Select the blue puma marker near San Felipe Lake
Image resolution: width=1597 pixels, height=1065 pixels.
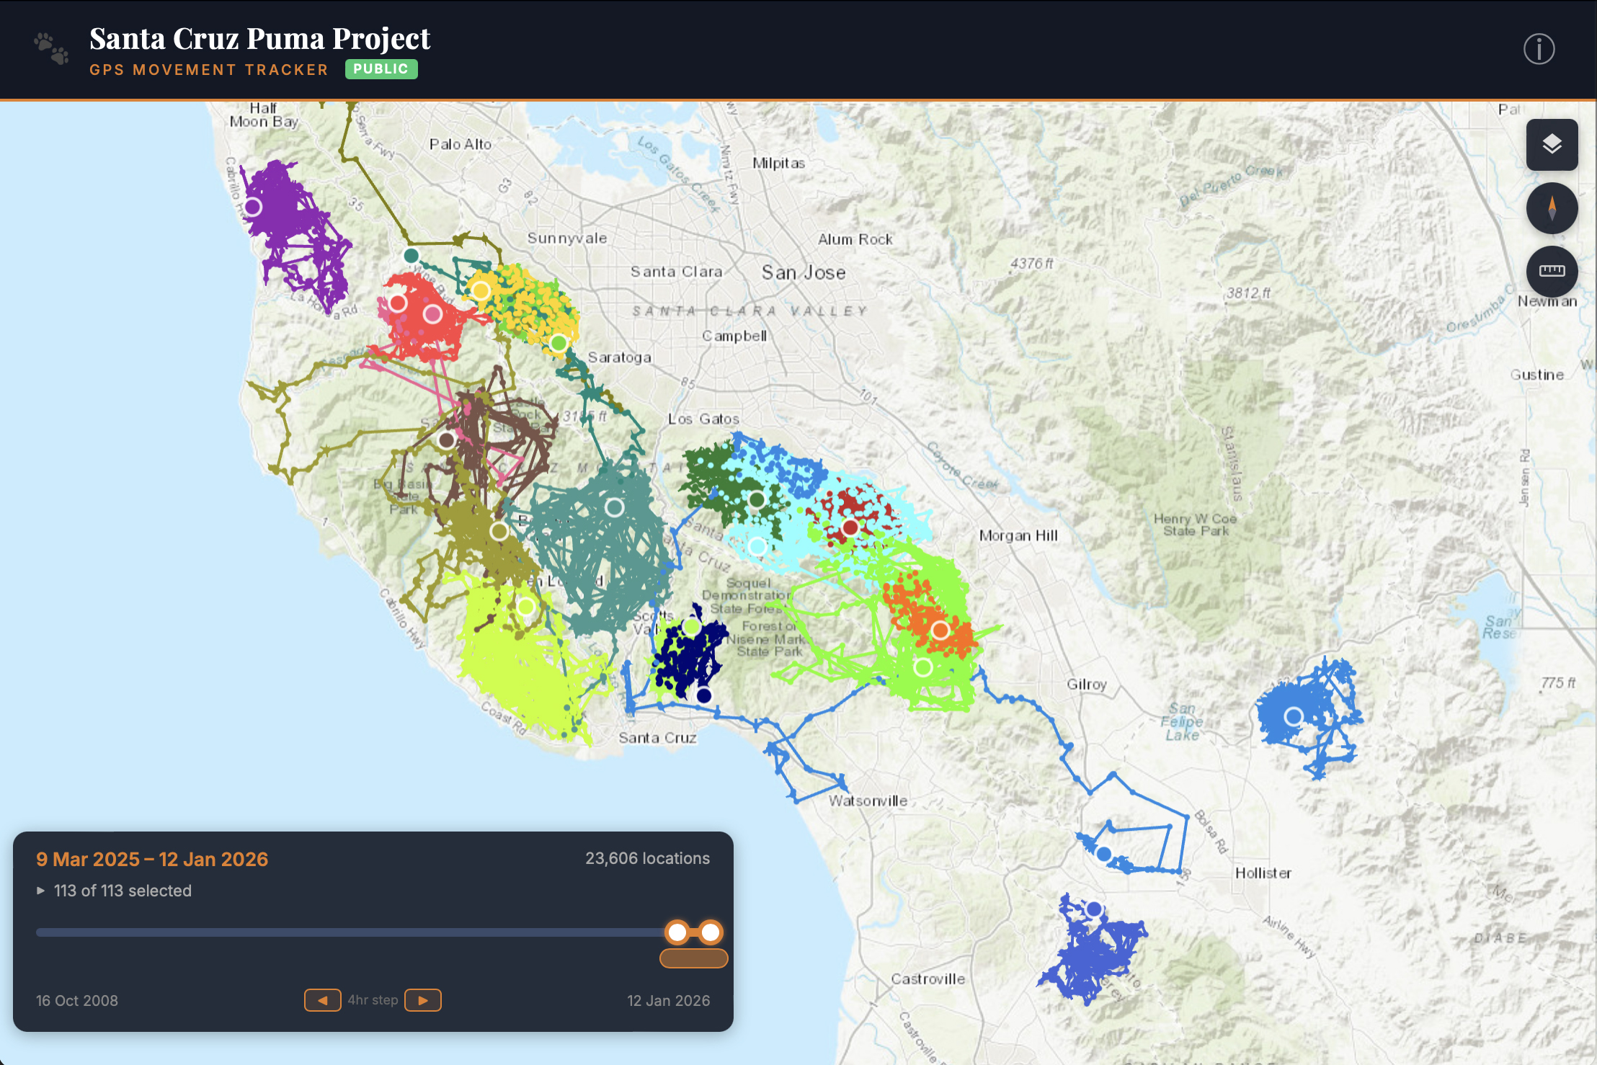tap(1294, 716)
